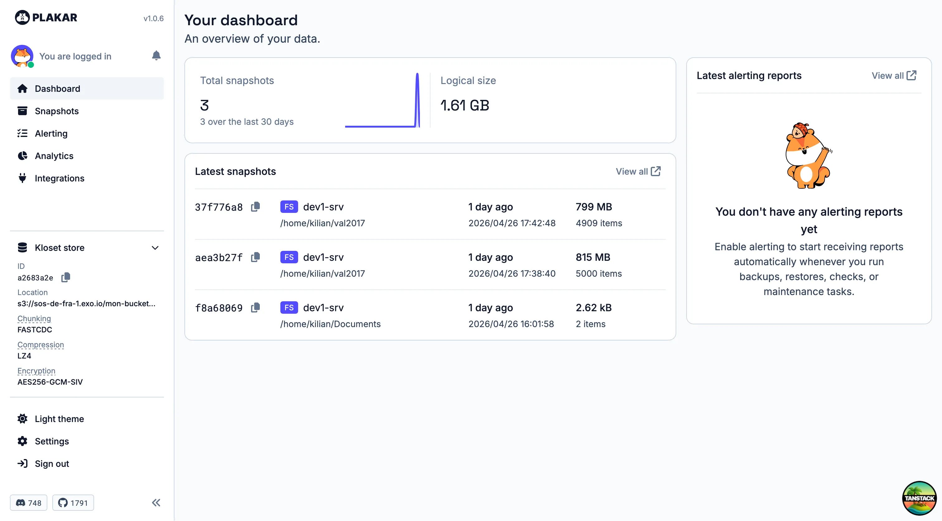Click the Compression label
This screenshot has height=521, width=942.
tap(40, 345)
